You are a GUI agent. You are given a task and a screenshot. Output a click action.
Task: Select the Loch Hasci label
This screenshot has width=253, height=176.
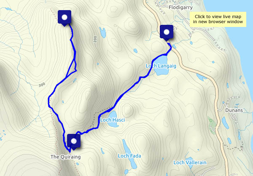point(113,120)
